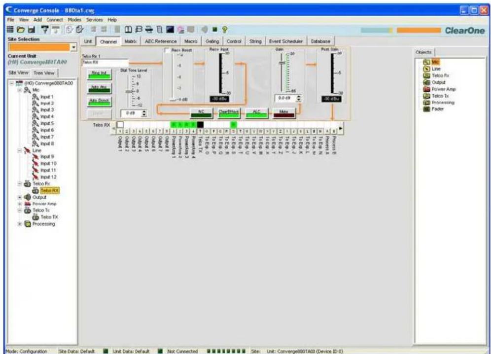Open the Modes menu
The height and width of the screenshot is (354, 491).
[74, 20]
